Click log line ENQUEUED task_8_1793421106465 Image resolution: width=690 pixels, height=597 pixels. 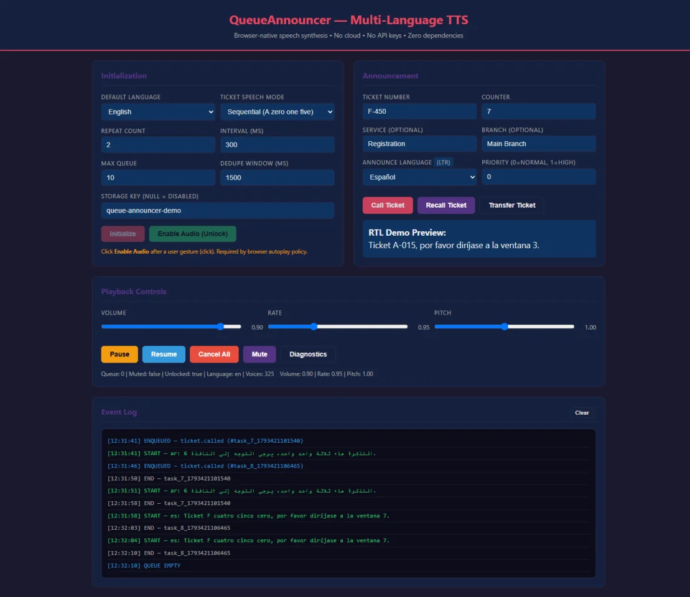[x=348, y=466]
